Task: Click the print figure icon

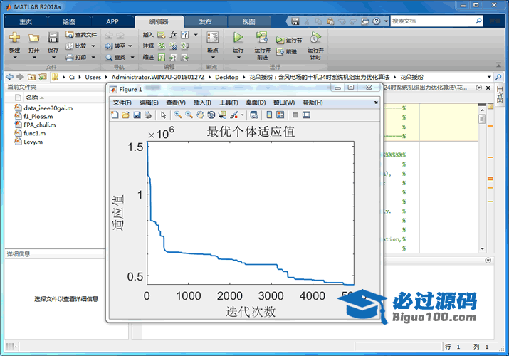Action: (147, 115)
